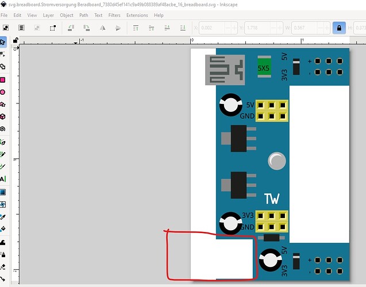Lower selection to bottom

(183, 28)
